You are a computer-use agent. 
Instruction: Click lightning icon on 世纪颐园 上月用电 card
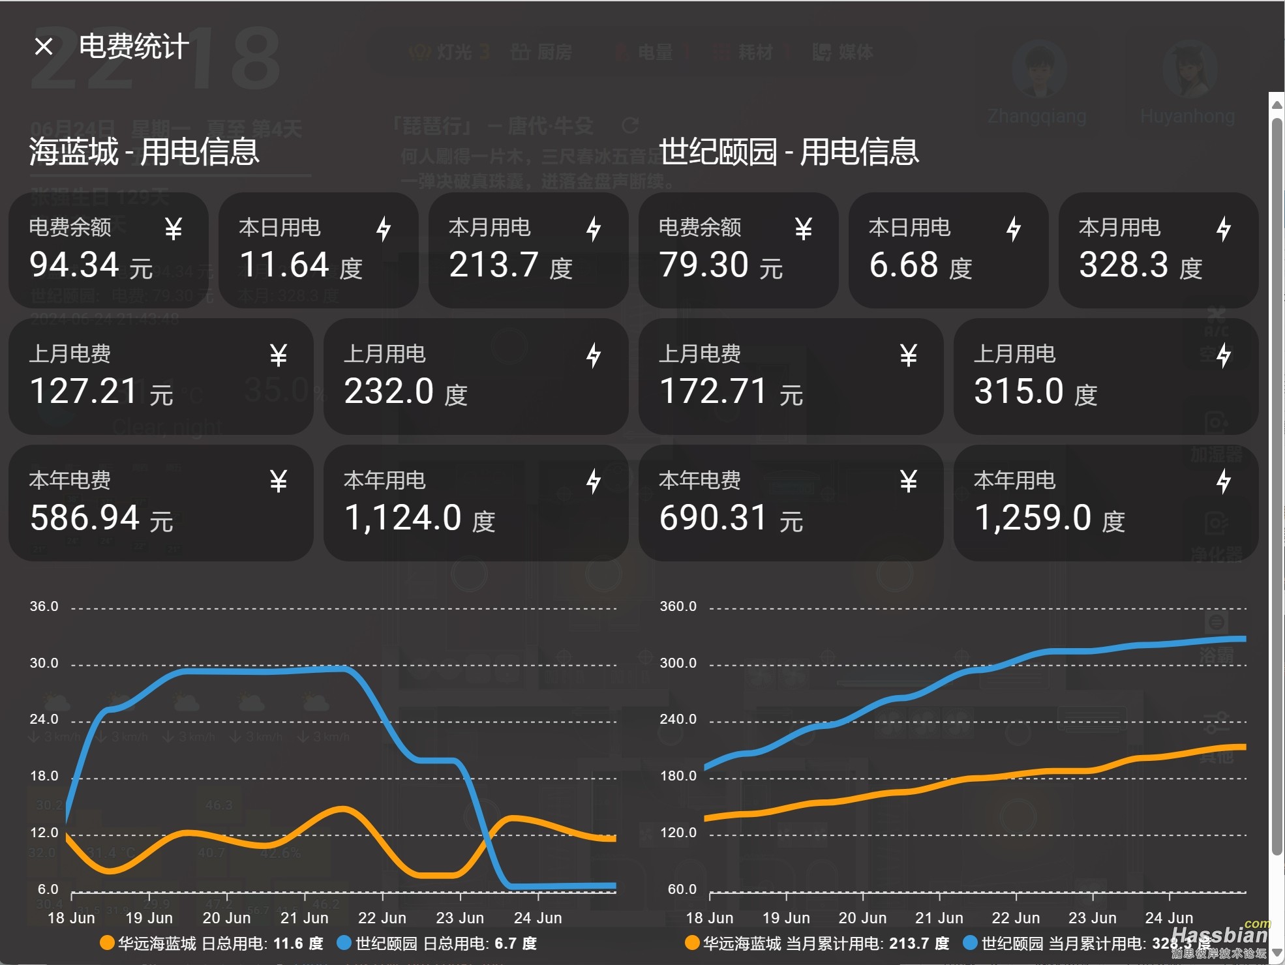coord(1224,355)
